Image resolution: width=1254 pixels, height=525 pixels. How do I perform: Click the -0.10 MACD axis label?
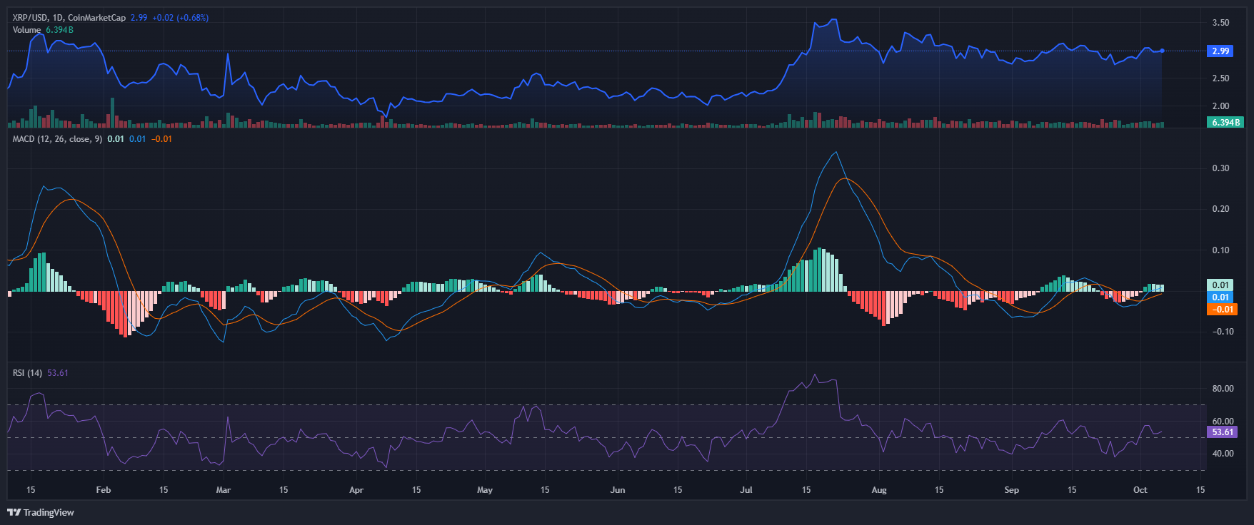(x=1221, y=332)
